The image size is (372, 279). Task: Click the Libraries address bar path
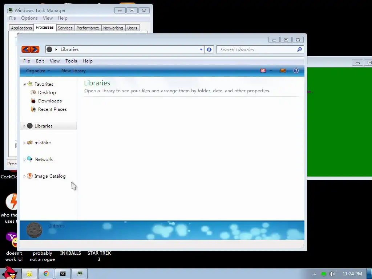click(x=69, y=49)
